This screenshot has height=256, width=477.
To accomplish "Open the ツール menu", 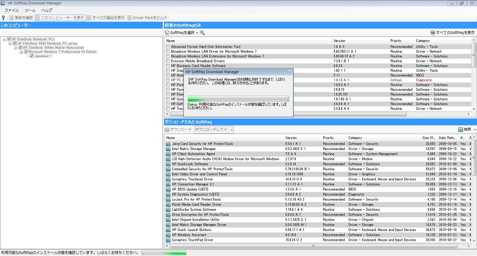I will (x=30, y=10).
